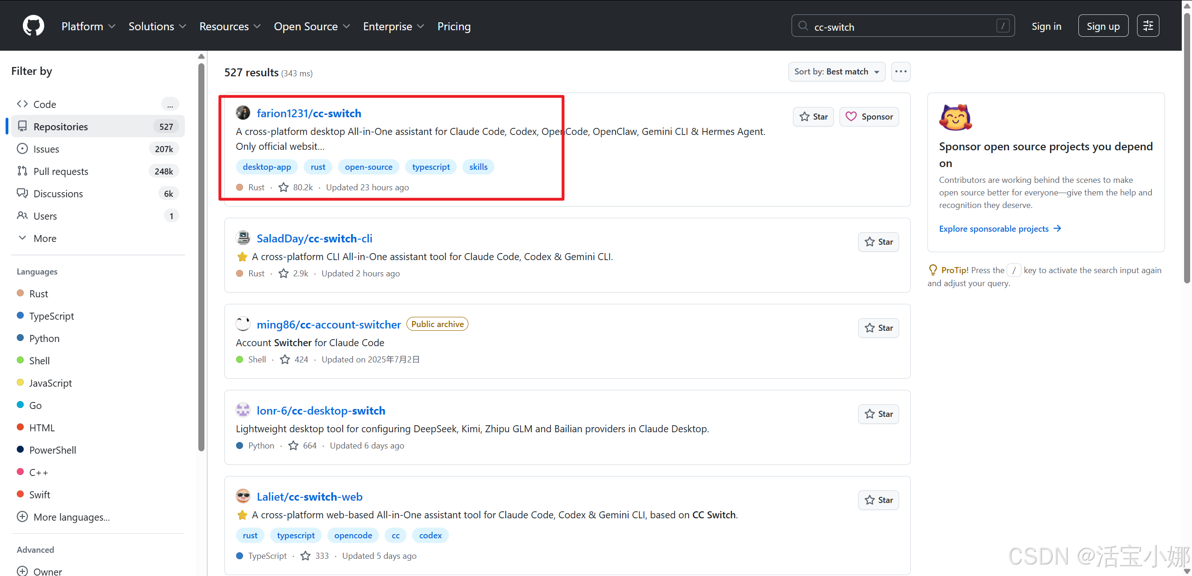Open lonr-6/cc-desktop-switch repository link

(x=321, y=410)
